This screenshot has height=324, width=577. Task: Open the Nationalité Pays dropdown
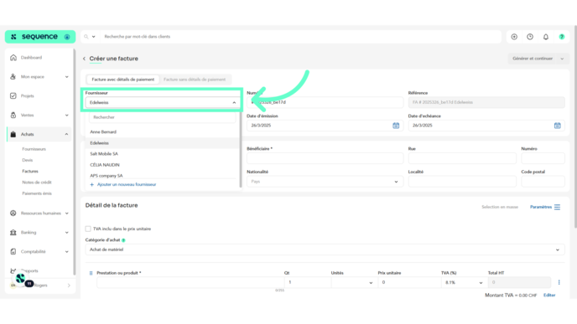tap(325, 182)
